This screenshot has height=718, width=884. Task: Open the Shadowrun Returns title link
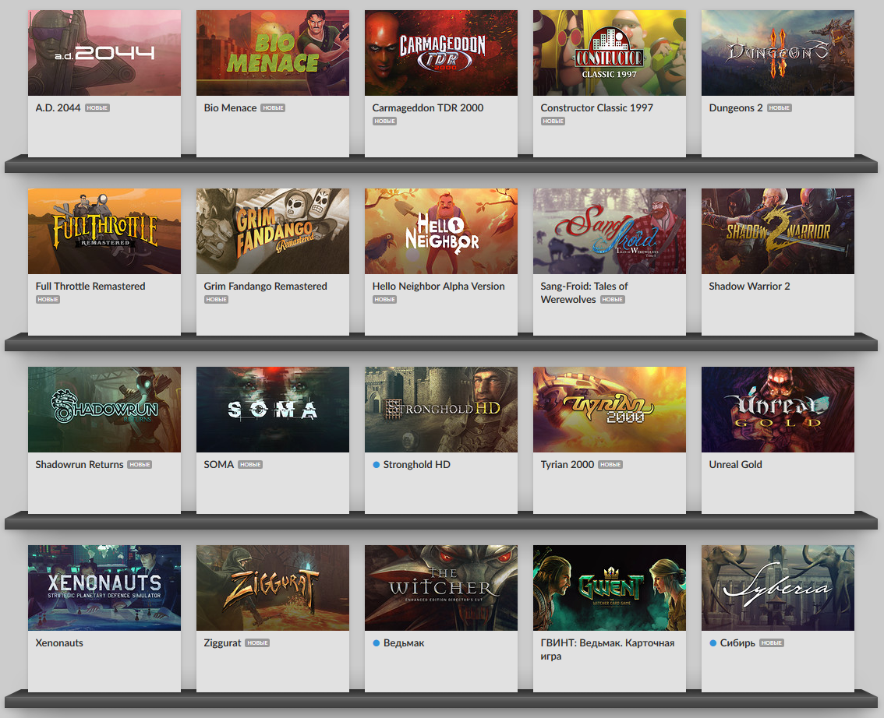pyautogui.click(x=80, y=465)
